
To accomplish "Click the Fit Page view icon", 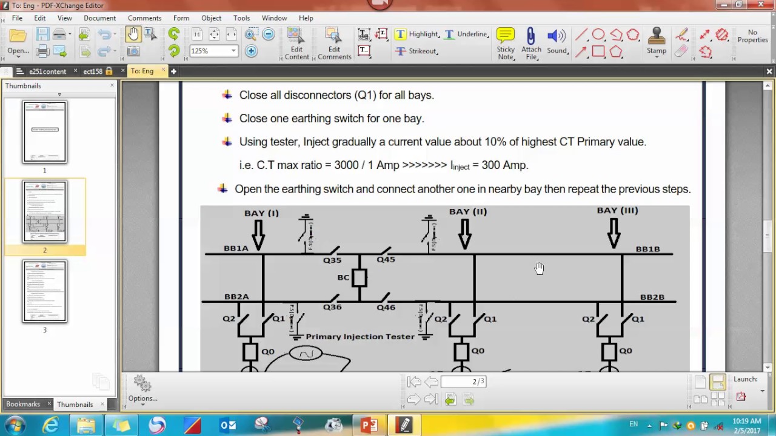I will (214, 35).
